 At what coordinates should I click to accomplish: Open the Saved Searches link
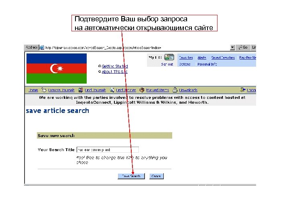(x=223, y=57)
